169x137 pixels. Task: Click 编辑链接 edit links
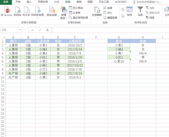(x=110, y=18)
